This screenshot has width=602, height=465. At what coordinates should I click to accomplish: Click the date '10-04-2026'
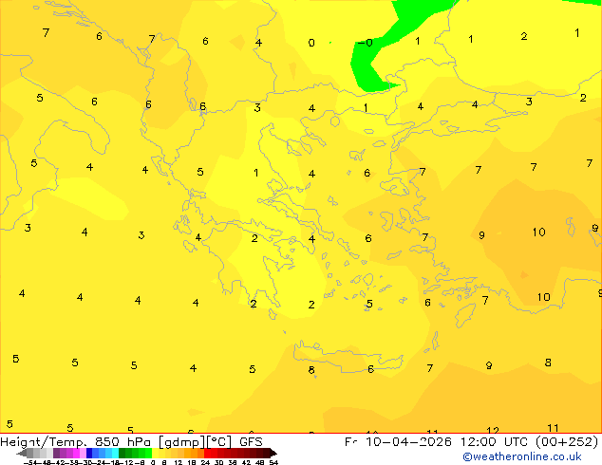(x=408, y=441)
